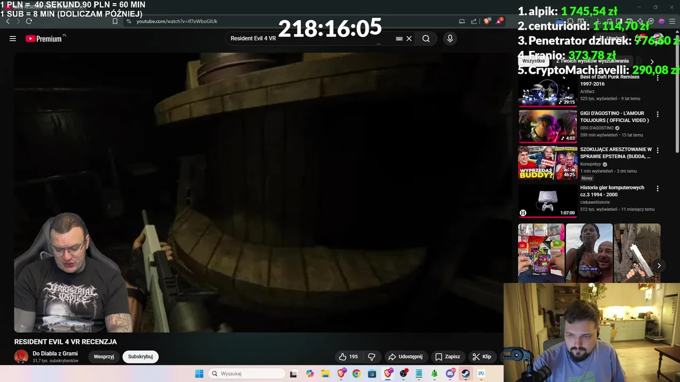This screenshot has height=382, width=680.
Task: Open site settings icon beside the URL
Action: (129, 21)
